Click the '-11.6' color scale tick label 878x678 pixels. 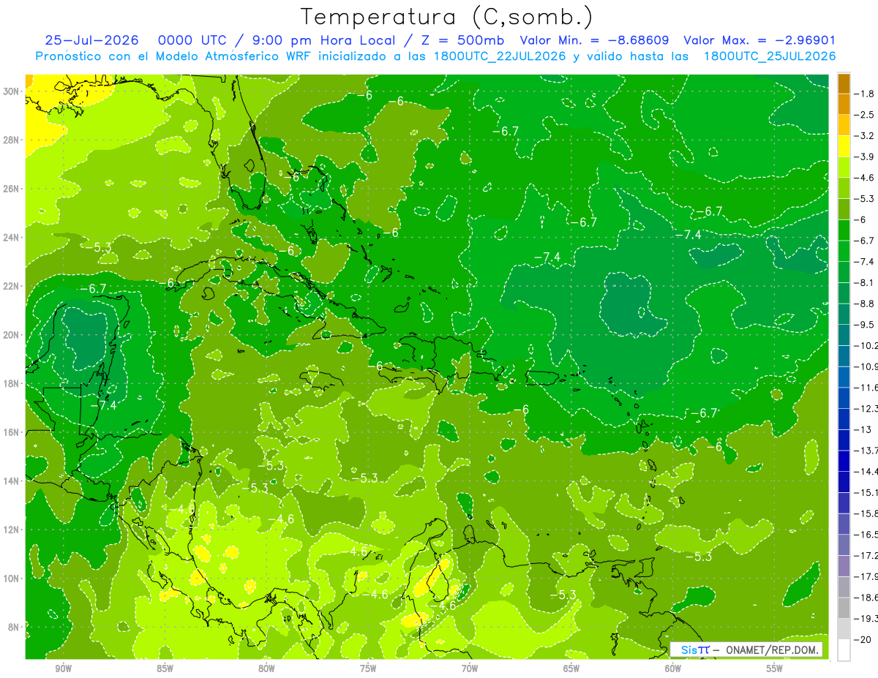click(x=866, y=388)
